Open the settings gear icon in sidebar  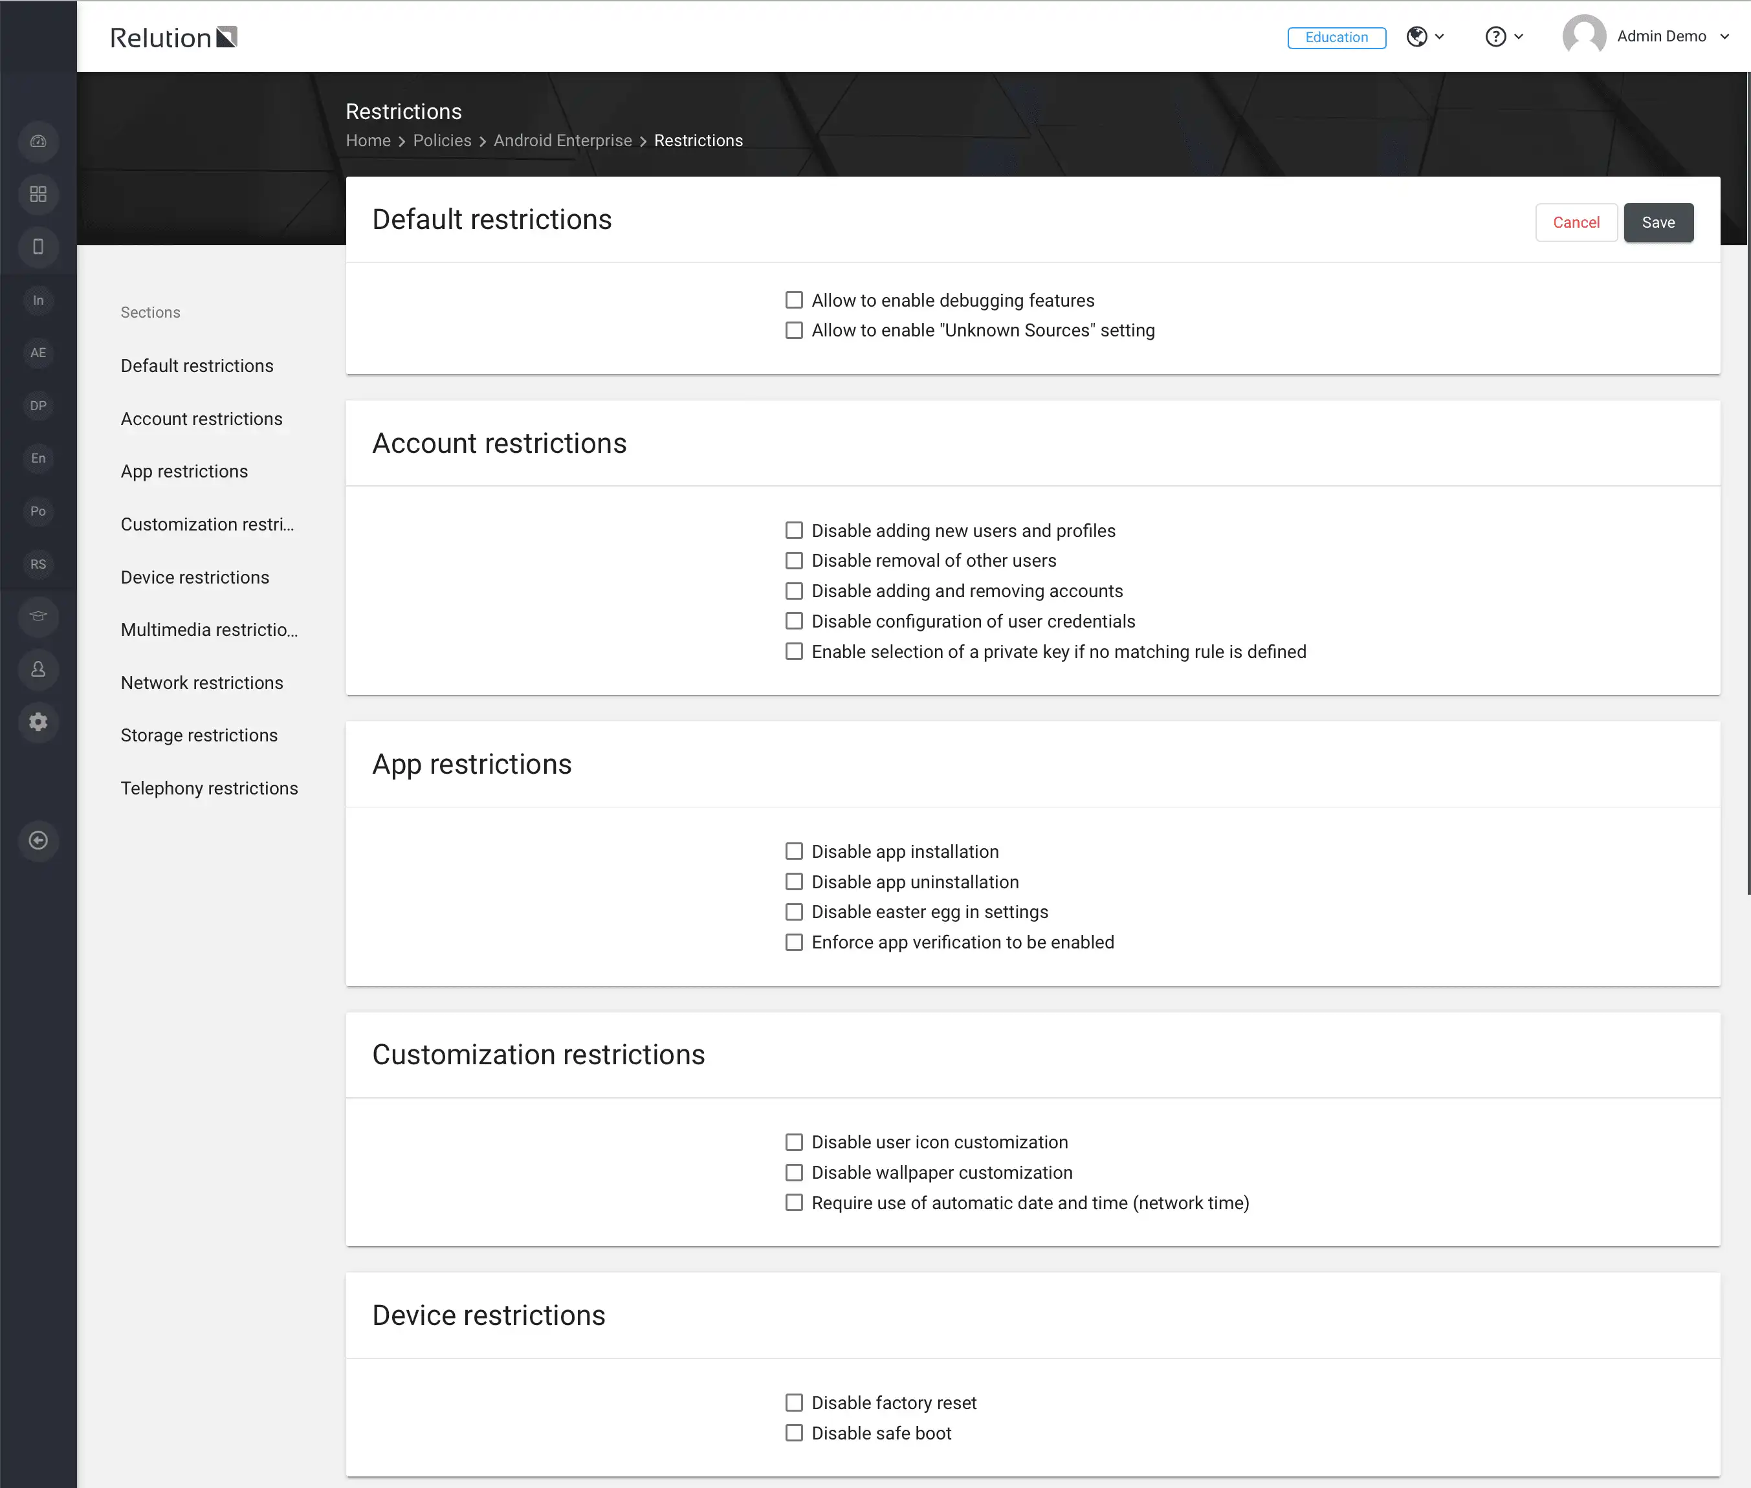38,722
